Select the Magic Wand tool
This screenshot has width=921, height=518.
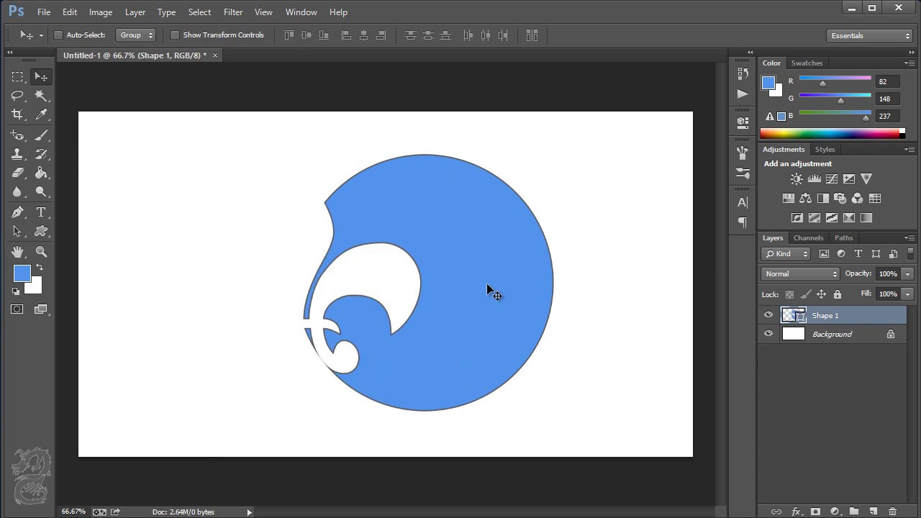(x=41, y=96)
